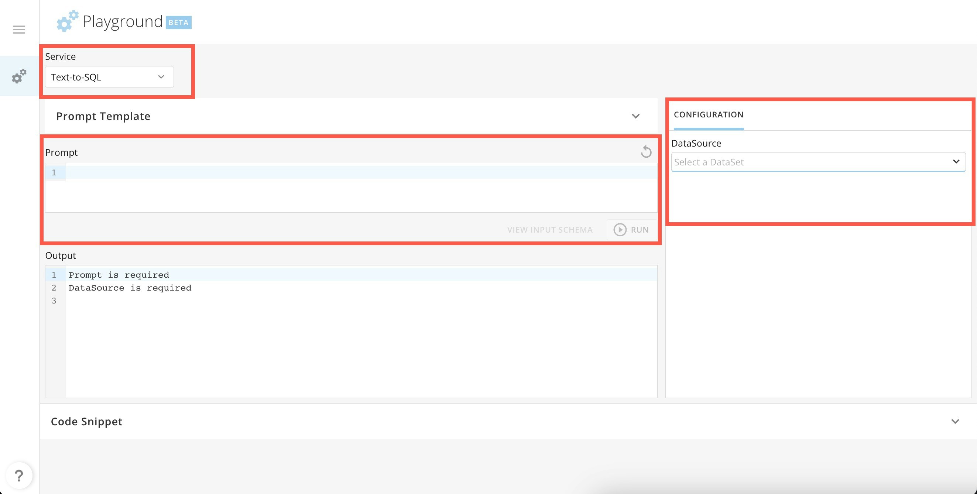Click VIEW INPUT SCHEMA link
Viewport: 977px width, 494px height.
[x=549, y=230]
